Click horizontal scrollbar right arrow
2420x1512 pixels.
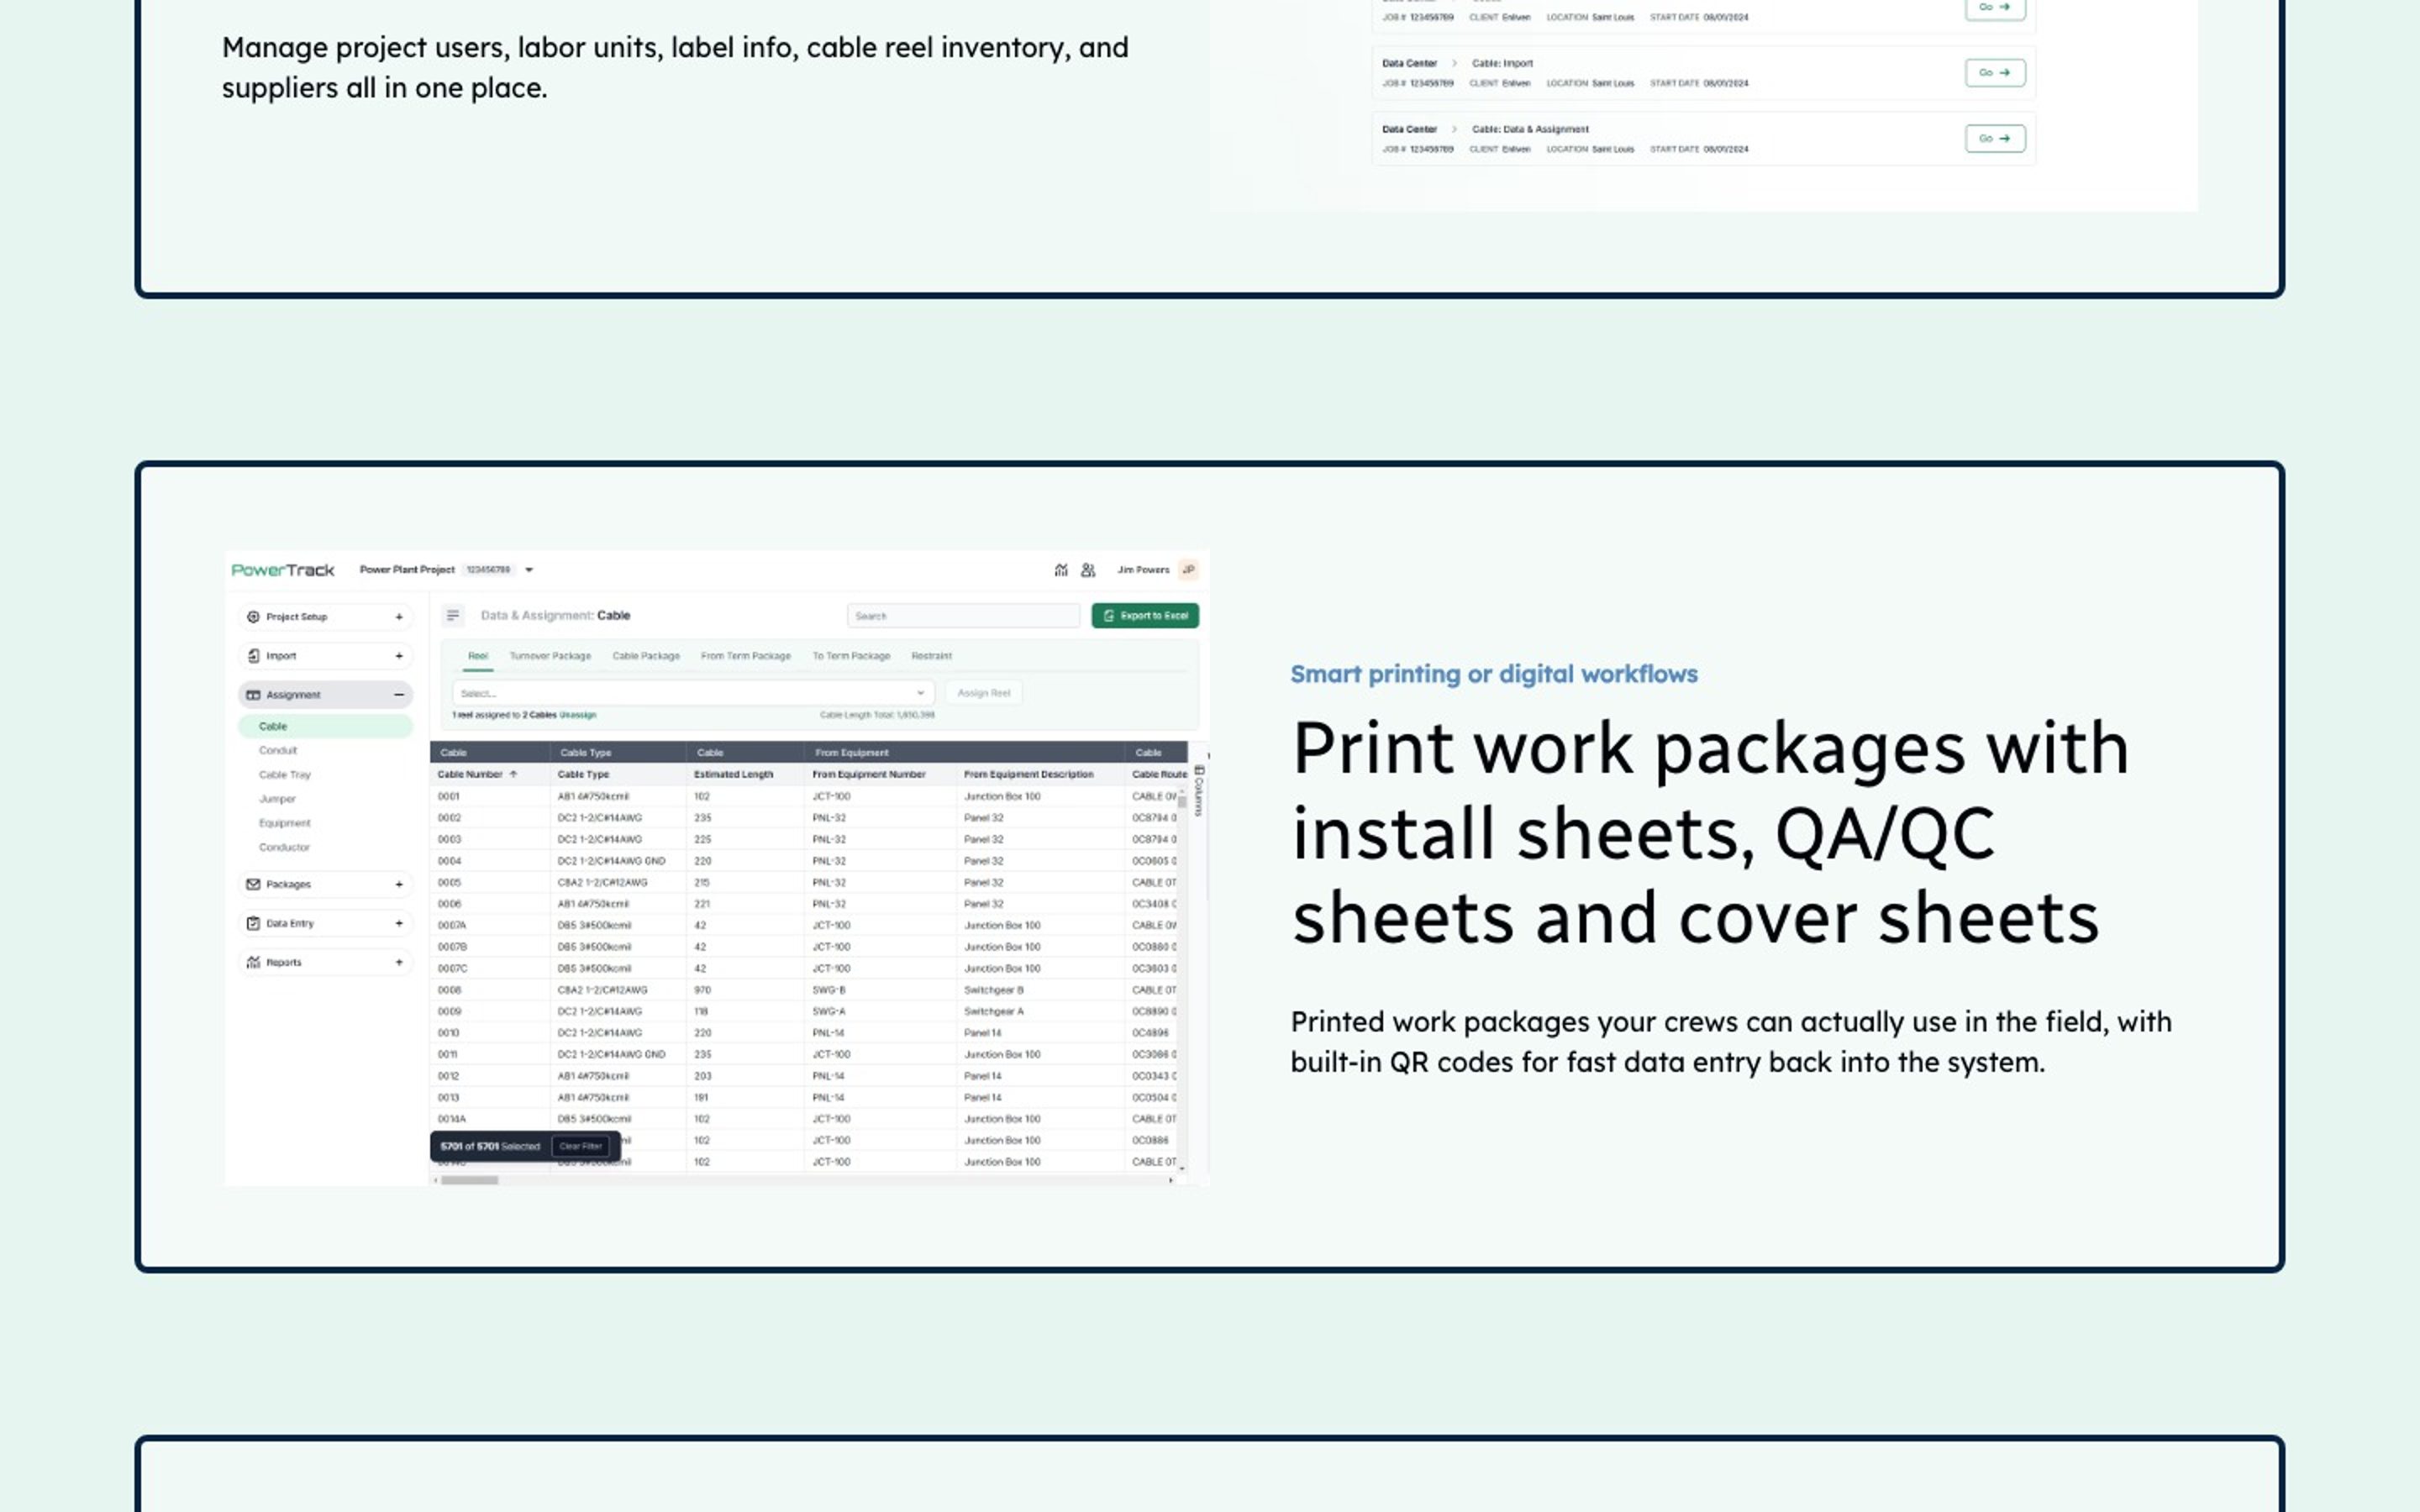tap(1171, 1180)
